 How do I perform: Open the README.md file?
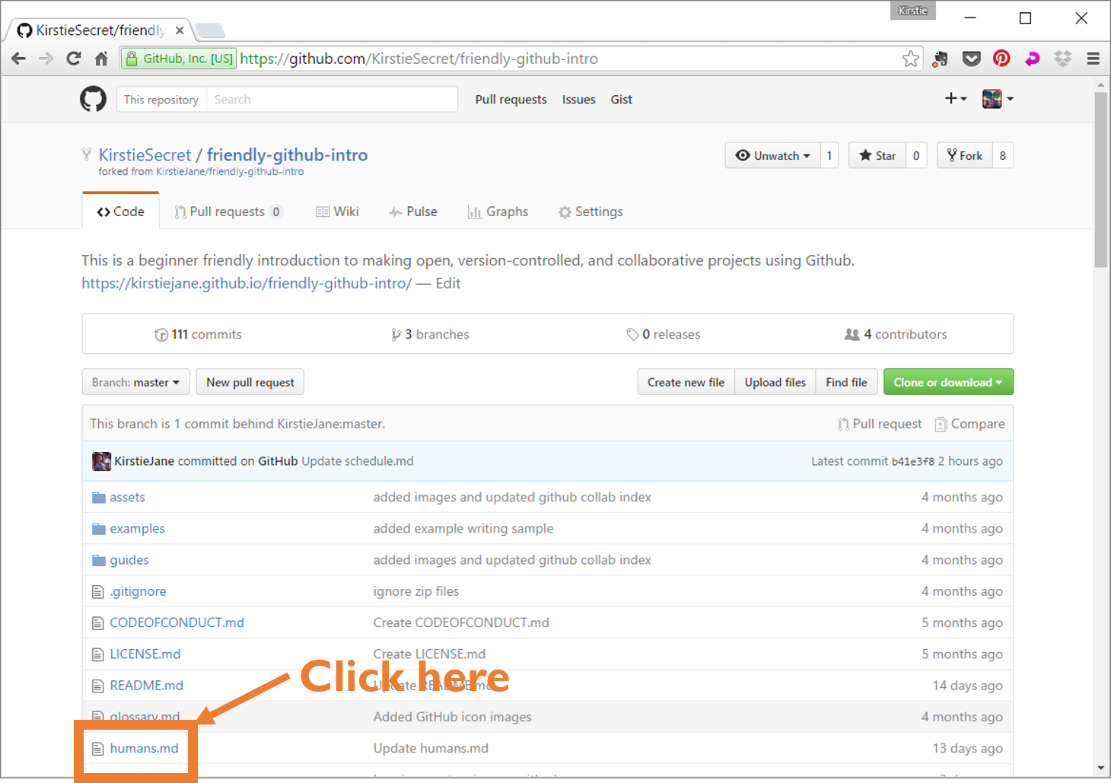(146, 686)
